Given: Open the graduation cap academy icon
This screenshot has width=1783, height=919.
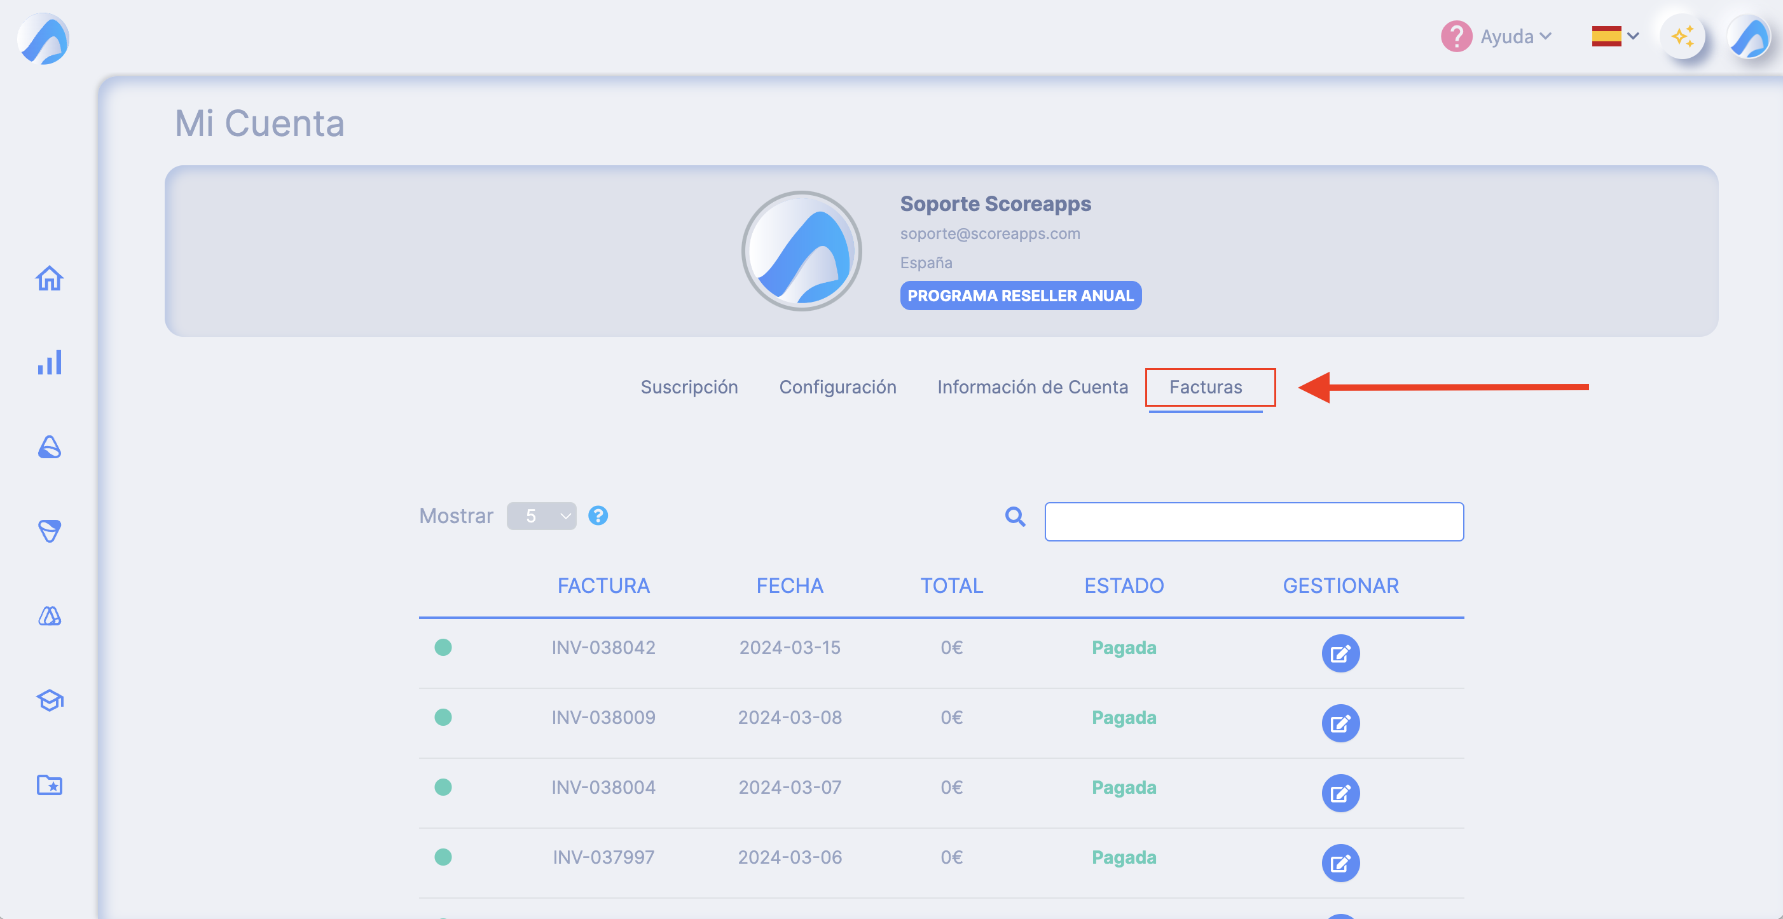Looking at the screenshot, I should pyautogui.click(x=49, y=700).
